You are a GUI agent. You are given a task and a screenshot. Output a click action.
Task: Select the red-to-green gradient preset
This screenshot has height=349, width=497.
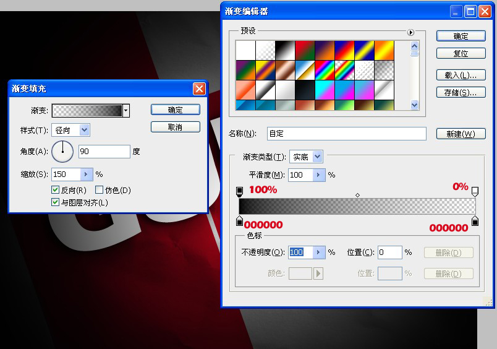pyautogui.click(x=305, y=51)
